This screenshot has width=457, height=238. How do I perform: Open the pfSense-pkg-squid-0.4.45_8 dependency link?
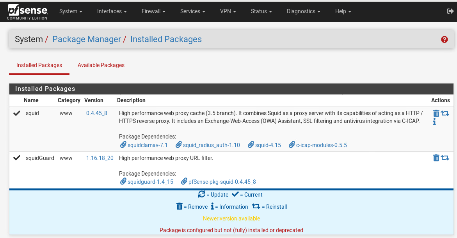pos(222,182)
